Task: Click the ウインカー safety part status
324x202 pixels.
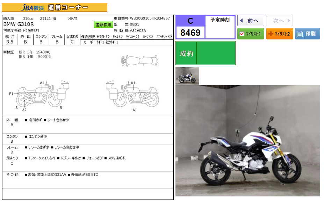Action: point(132,37)
